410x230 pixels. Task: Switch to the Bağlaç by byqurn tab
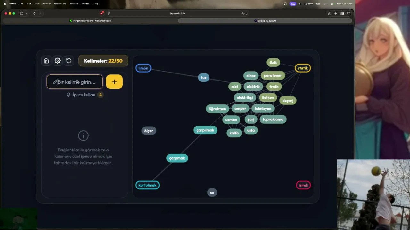[x=265, y=21]
